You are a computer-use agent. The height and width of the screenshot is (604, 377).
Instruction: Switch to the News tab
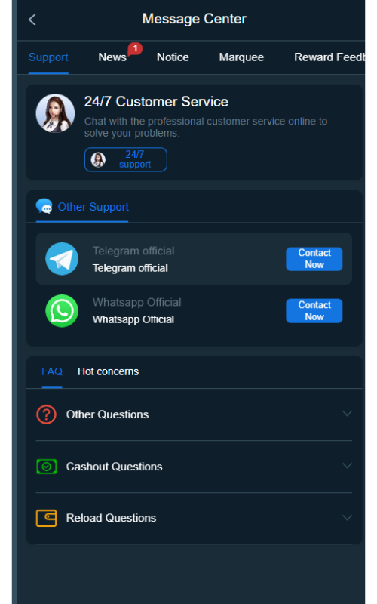112,57
